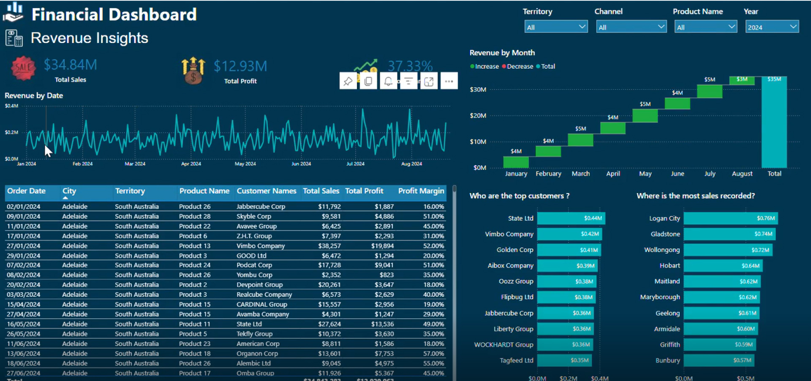
Task: Open the visual in focus mode
Action: (x=429, y=80)
